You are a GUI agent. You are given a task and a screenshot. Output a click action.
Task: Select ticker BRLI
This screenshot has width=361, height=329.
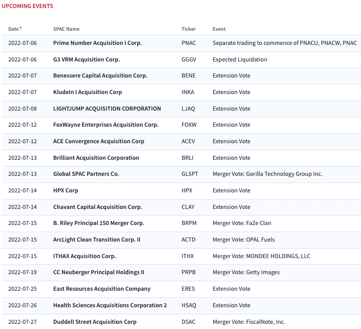[x=187, y=158]
